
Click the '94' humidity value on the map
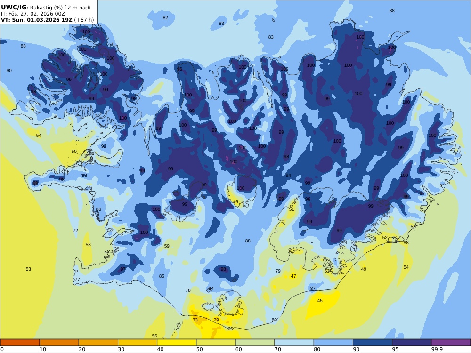[288, 176]
